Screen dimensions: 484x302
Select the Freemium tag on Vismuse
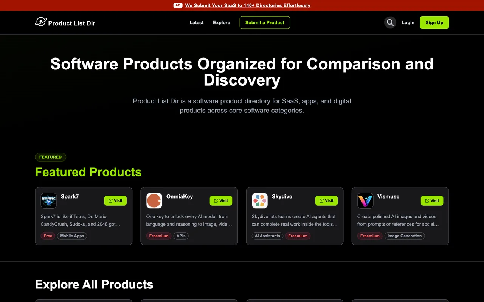coord(370,236)
